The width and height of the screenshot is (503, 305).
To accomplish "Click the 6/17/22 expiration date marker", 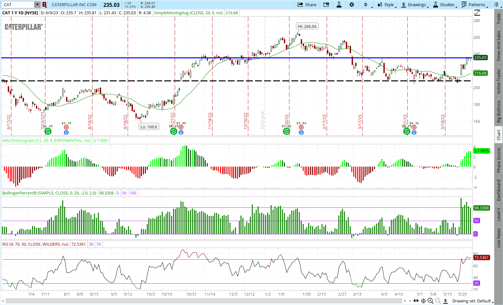I will [9, 122].
